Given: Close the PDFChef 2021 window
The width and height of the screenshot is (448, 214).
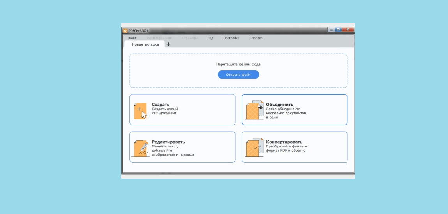Looking at the screenshot, I should (348, 30).
